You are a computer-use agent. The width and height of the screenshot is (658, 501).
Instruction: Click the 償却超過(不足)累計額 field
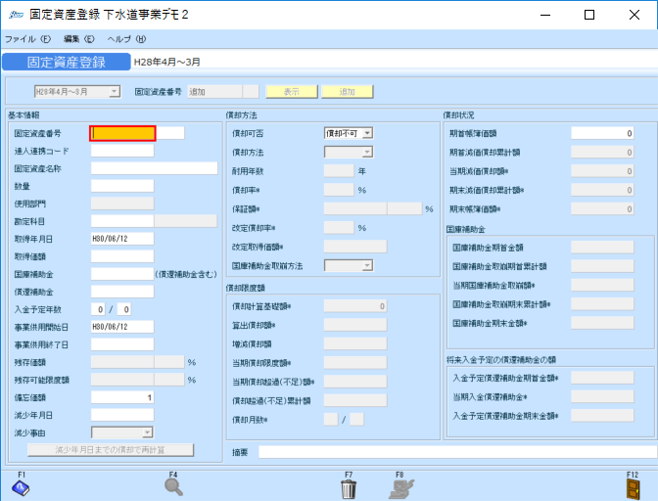pyautogui.click(x=355, y=400)
